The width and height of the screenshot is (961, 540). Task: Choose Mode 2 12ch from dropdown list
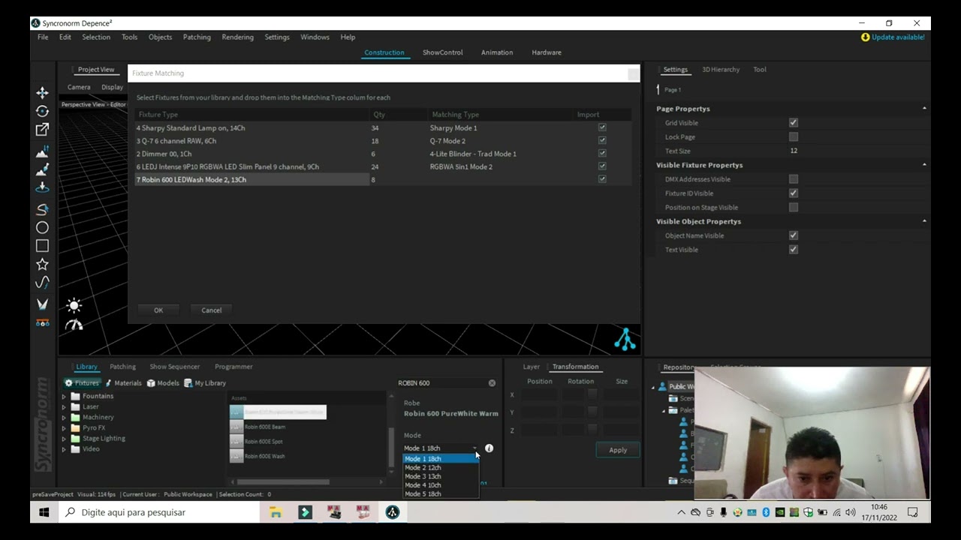coord(441,467)
